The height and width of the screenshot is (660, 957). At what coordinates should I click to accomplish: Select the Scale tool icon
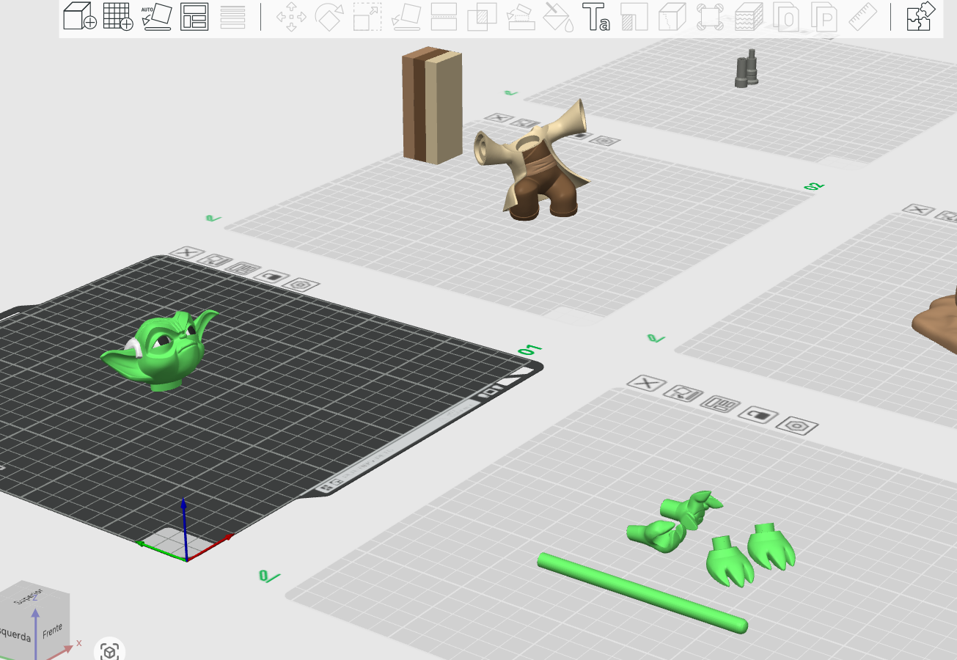[x=367, y=17]
